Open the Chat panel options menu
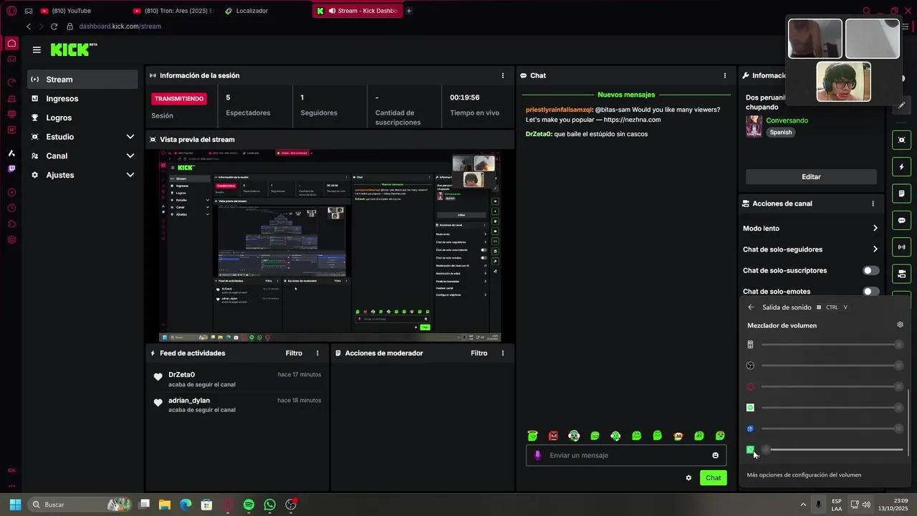The width and height of the screenshot is (917, 516). click(725, 75)
